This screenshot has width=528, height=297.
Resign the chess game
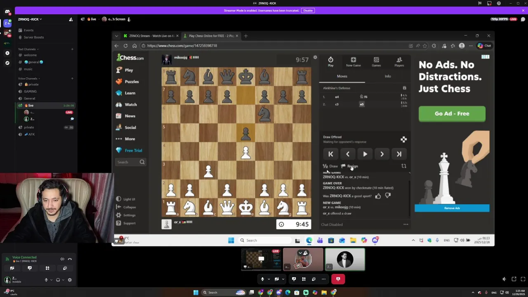(350, 166)
